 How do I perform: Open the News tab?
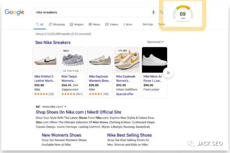(x=94, y=25)
